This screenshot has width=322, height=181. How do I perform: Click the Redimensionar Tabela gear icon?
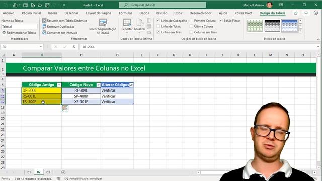[4, 32]
